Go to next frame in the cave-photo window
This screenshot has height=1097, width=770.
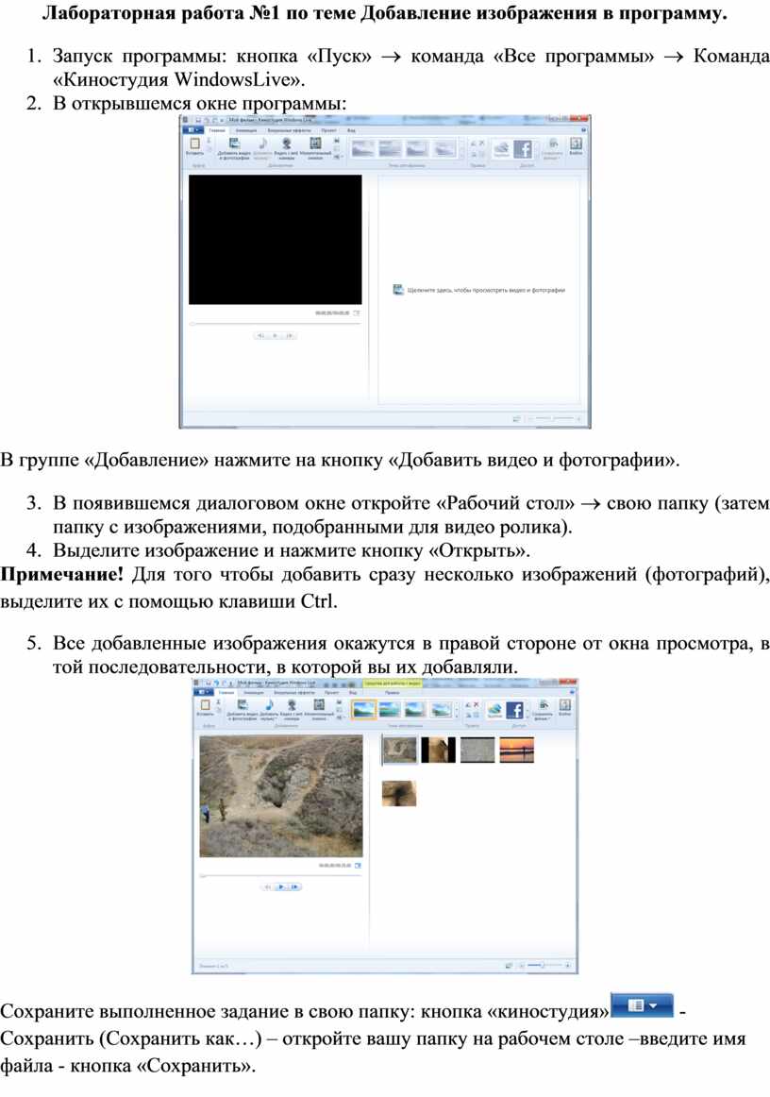[295, 887]
